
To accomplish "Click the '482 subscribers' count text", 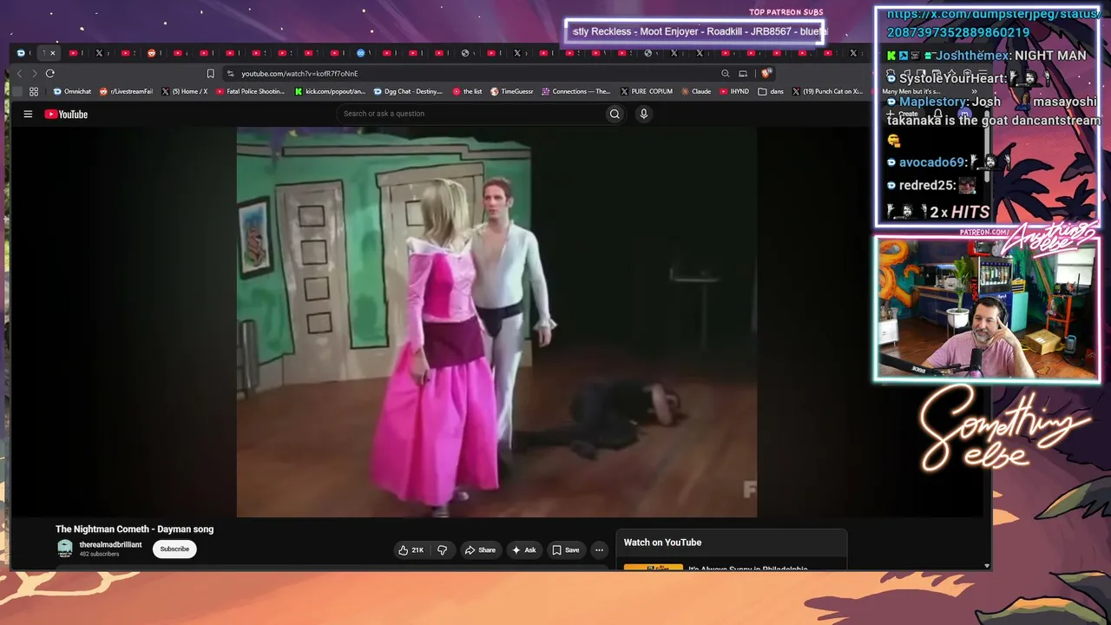I will [x=99, y=554].
